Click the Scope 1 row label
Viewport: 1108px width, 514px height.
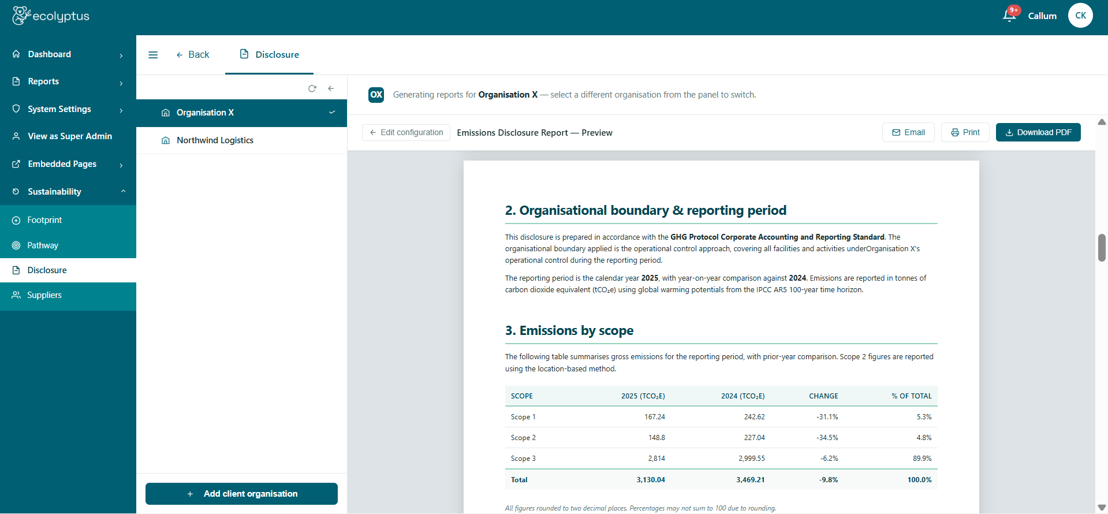[523, 417]
